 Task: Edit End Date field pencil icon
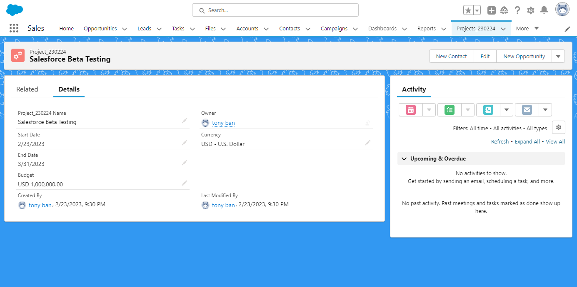tap(185, 163)
